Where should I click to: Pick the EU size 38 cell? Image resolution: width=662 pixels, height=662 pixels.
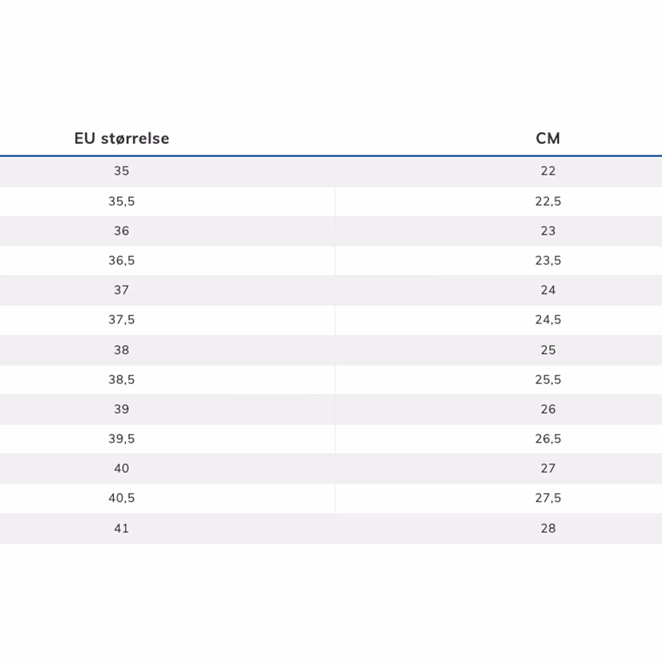click(121, 350)
